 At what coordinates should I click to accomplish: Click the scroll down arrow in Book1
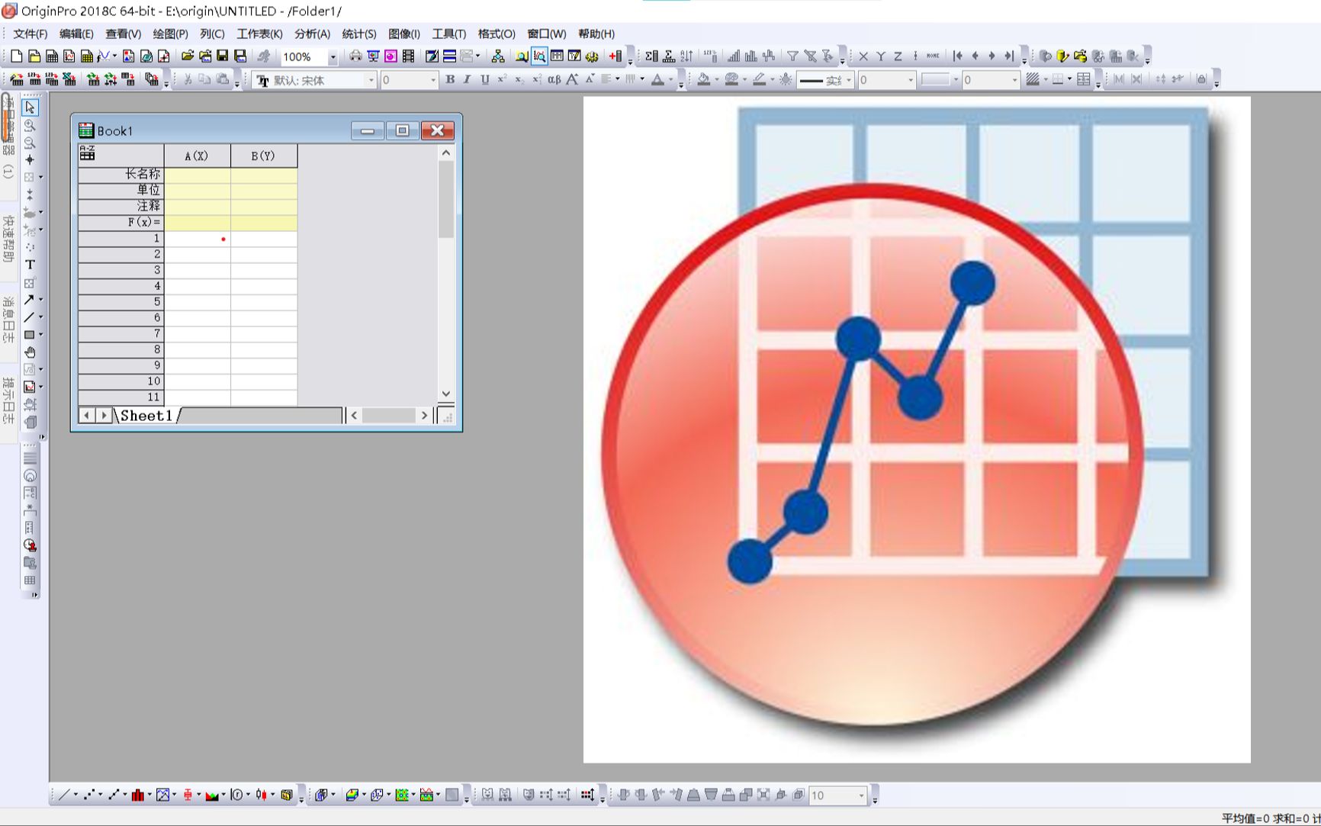[446, 394]
